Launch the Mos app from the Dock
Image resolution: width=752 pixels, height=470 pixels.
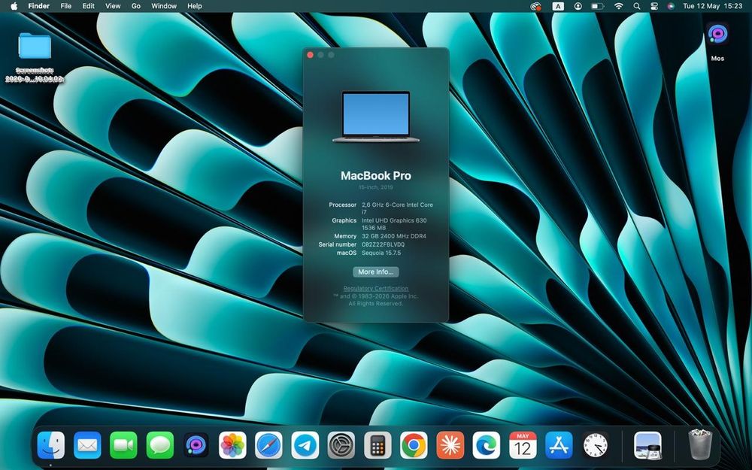pos(196,445)
